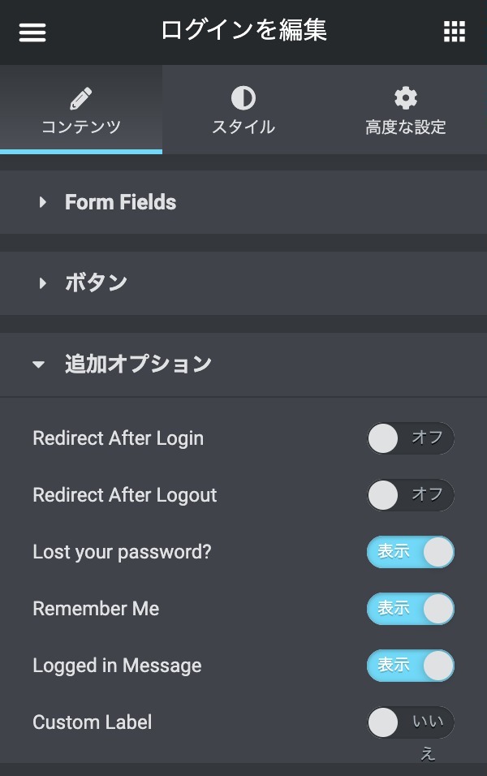Click the Form Fields section title

coord(120,202)
